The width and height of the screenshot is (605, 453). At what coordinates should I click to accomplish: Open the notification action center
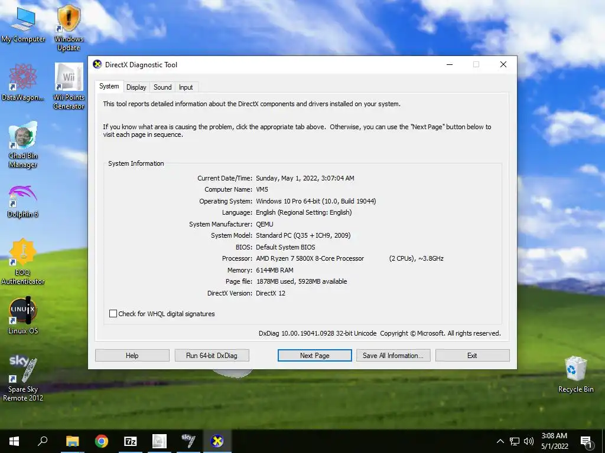click(x=587, y=441)
